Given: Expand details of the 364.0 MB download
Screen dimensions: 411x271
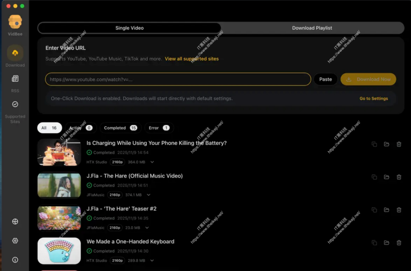Looking at the screenshot, I should 152,162.
